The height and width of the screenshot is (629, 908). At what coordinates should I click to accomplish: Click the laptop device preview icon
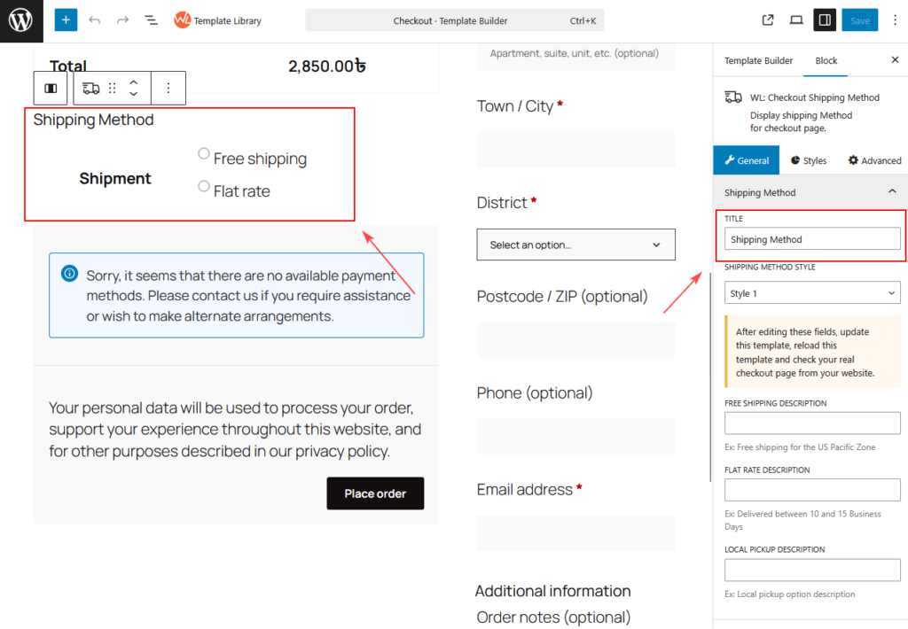pos(796,19)
